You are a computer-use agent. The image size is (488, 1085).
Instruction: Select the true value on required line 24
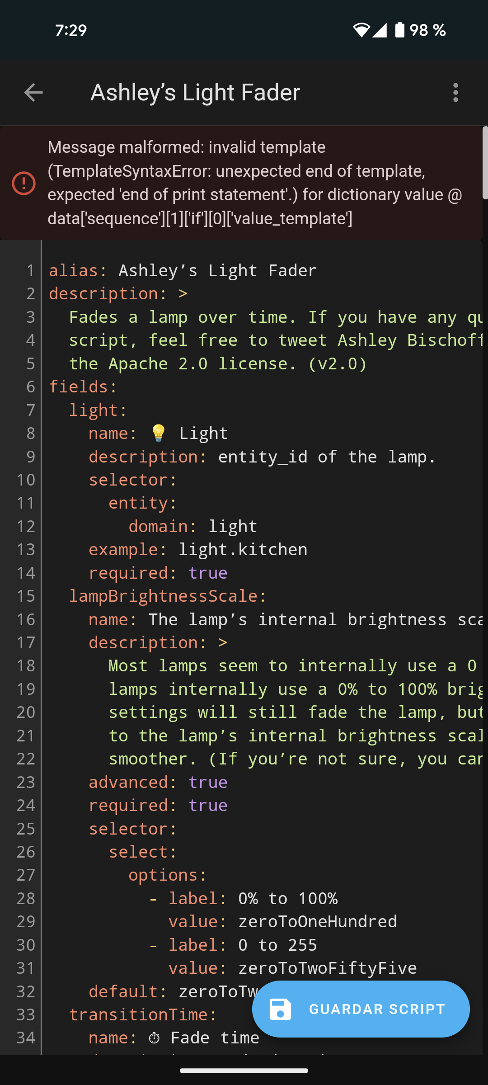[208, 805]
